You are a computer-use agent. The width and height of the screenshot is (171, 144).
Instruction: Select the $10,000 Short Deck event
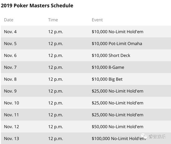coord(111,56)
